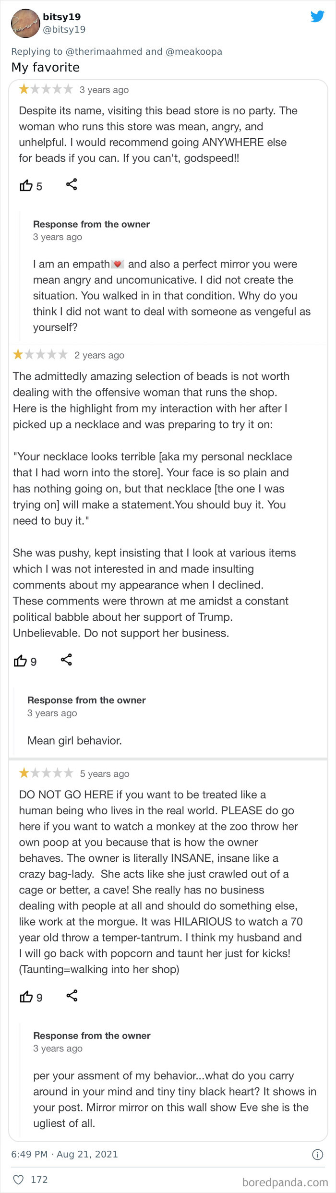The width and height of the screenshot is (336, 1193).
Task: Share the 'no party' bead store review
Action: click(x=72, y=184)
